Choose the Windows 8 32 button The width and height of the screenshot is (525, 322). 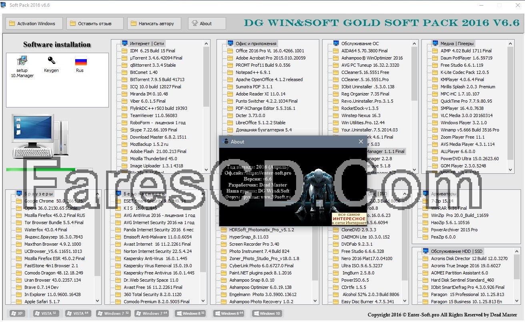click(190, 314)
